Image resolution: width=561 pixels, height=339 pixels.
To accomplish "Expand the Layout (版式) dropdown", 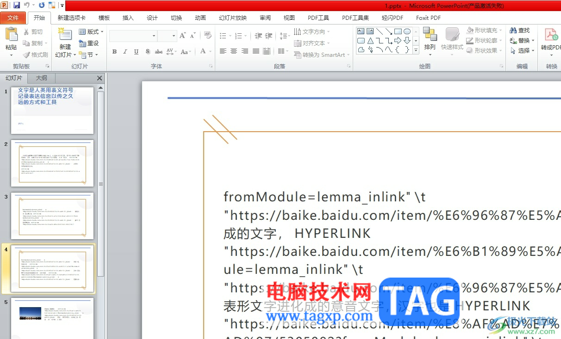I will click(91, 31).
